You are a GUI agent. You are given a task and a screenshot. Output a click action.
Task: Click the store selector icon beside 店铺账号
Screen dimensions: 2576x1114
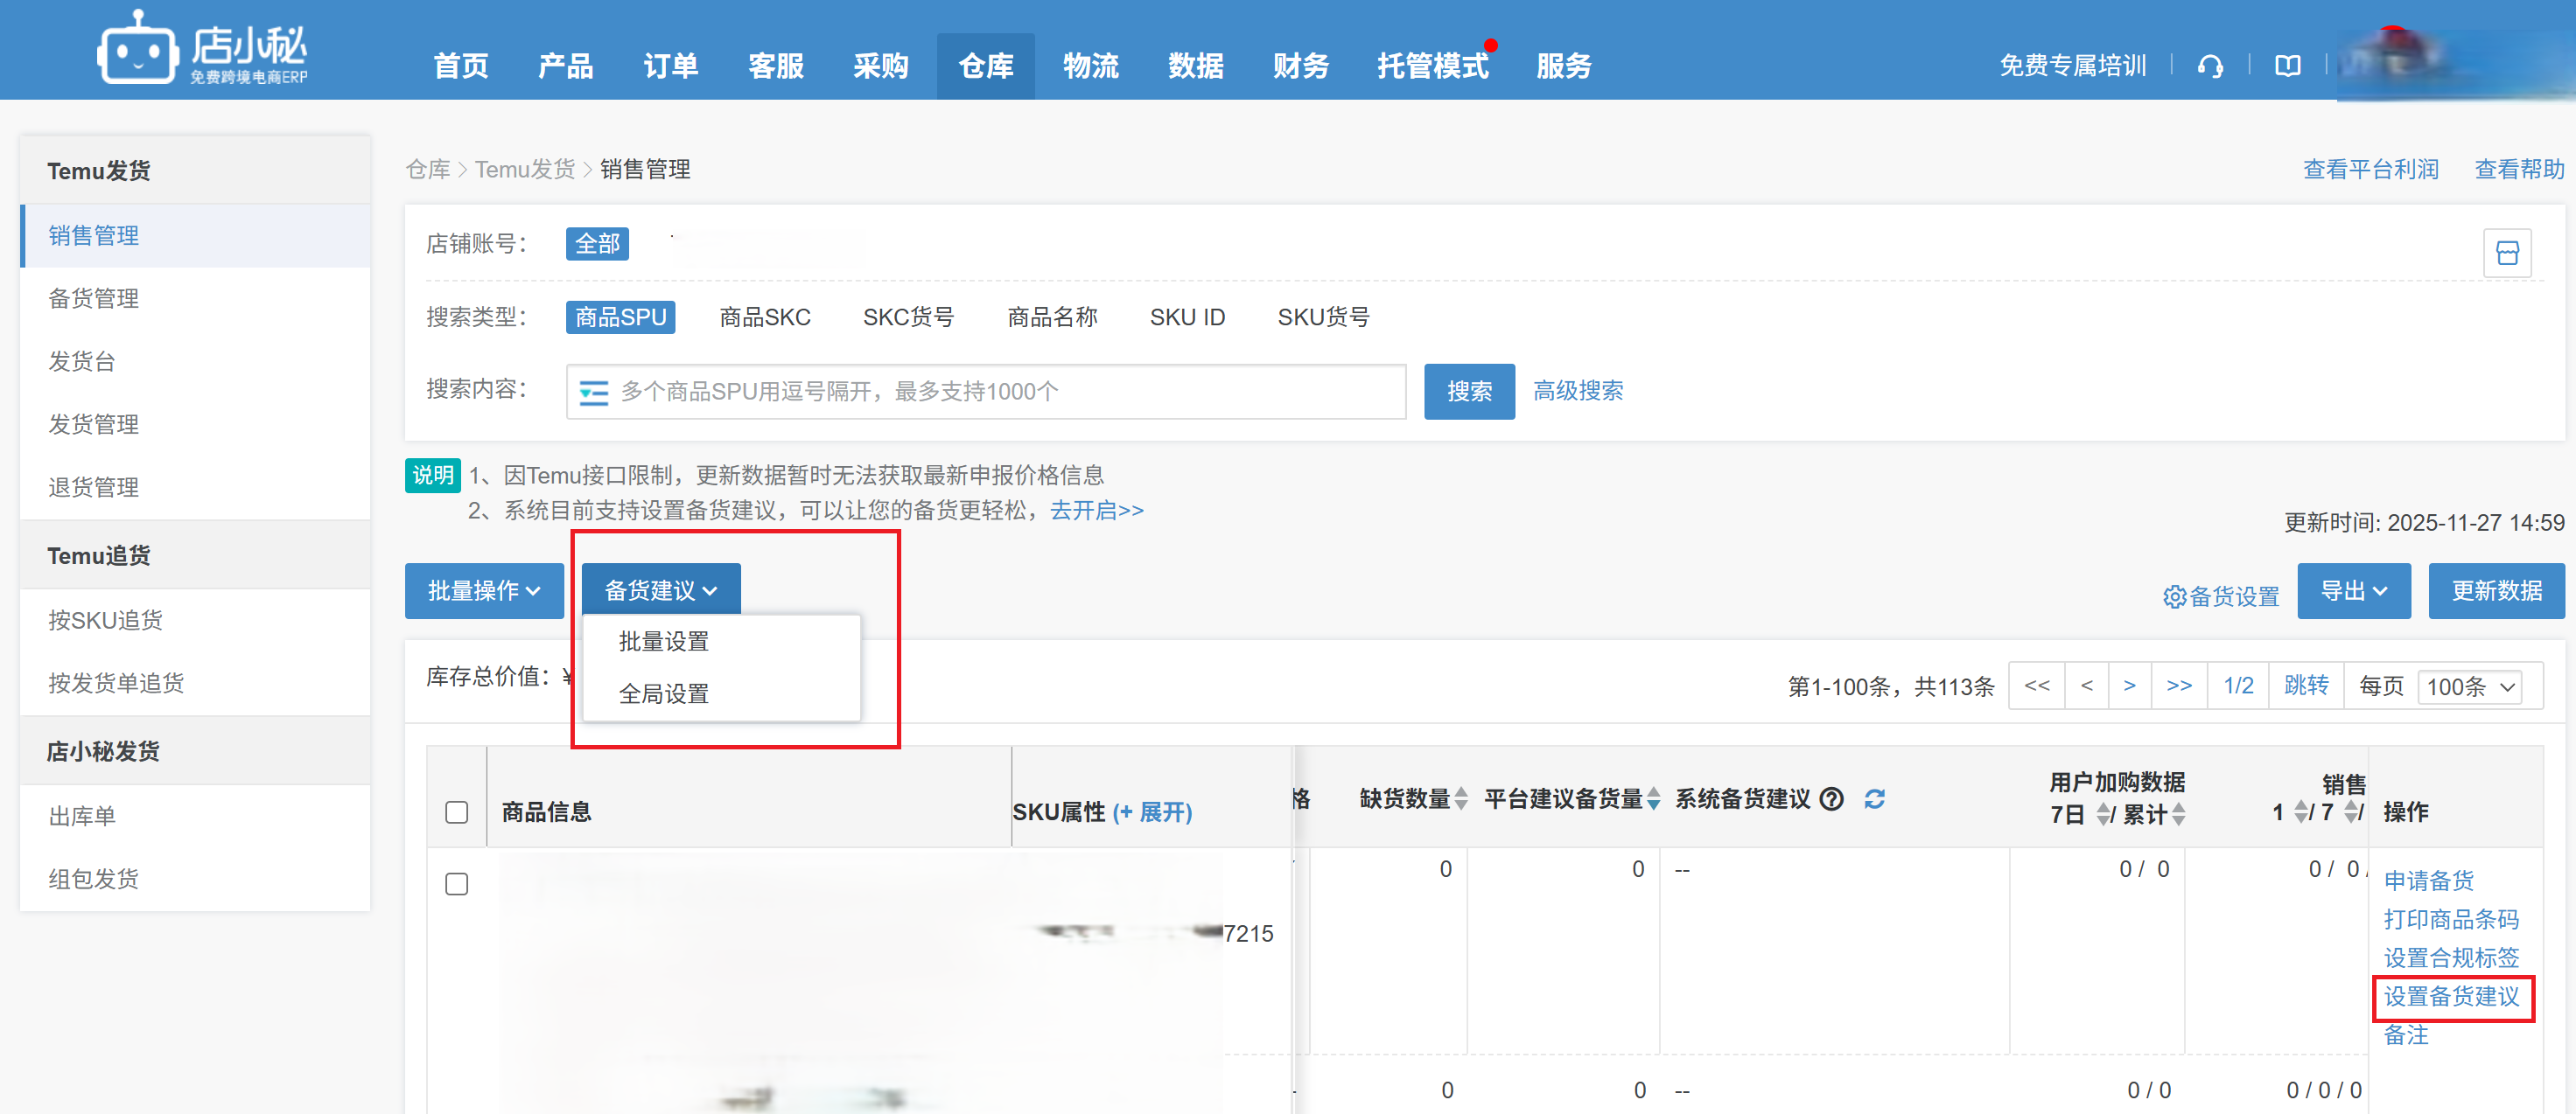pos(2508,253)
